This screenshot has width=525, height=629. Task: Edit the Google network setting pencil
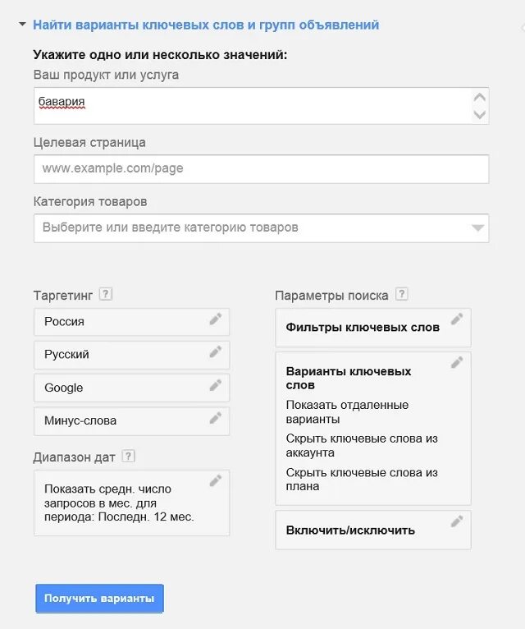[x=216, y=385]
